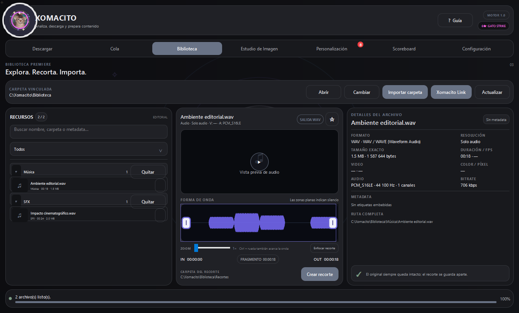Play the audio preview
Screen dimensions: 519x313
click(x=259, y=162)
